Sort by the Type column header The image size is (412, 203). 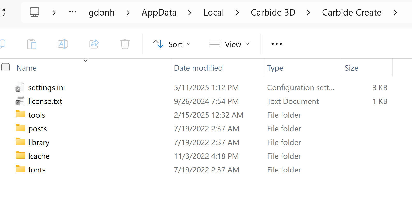(x=275, y=68)
